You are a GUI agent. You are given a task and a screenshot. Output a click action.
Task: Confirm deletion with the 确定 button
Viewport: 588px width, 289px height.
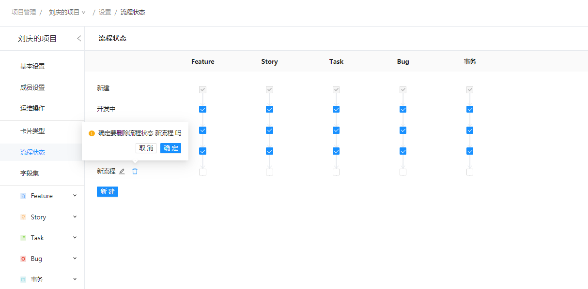(x=170, y=148)
